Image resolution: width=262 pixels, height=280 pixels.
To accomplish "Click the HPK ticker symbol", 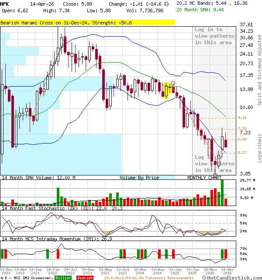I will 5,3.
